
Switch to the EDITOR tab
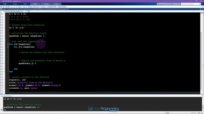(35, 4)
